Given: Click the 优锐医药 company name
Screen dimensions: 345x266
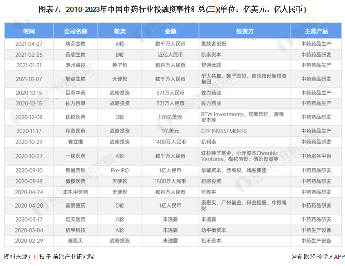Looking at the screenshot, I should coord(75,117).
